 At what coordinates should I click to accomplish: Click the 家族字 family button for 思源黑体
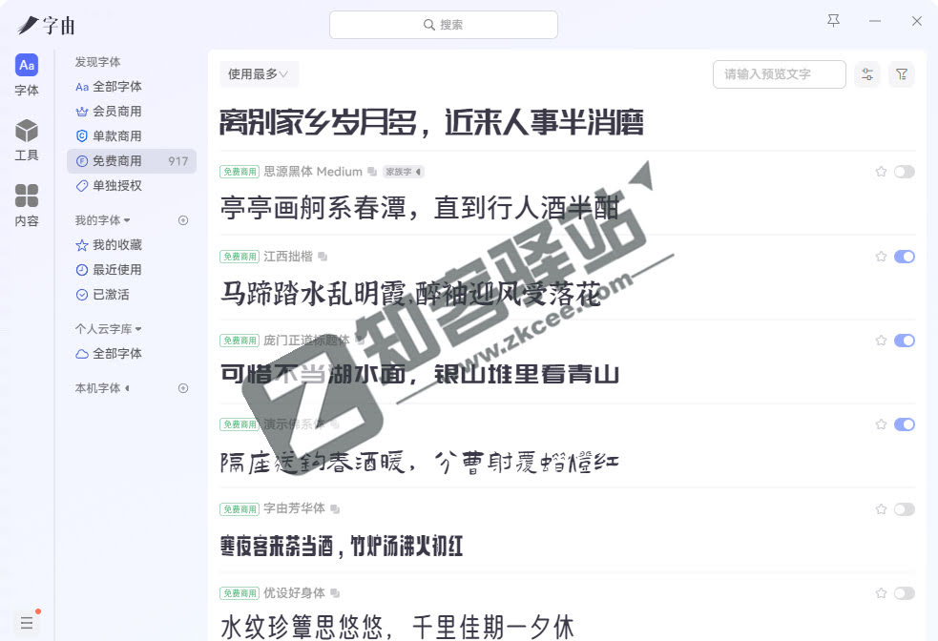click(403, 172)
